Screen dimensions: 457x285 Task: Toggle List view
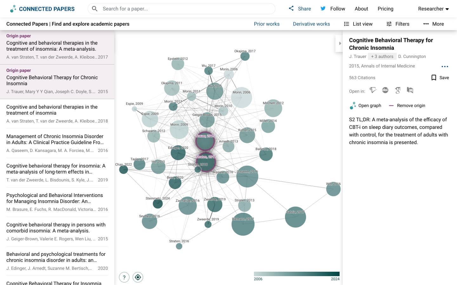pyautogui.click(x=358, y=24)
